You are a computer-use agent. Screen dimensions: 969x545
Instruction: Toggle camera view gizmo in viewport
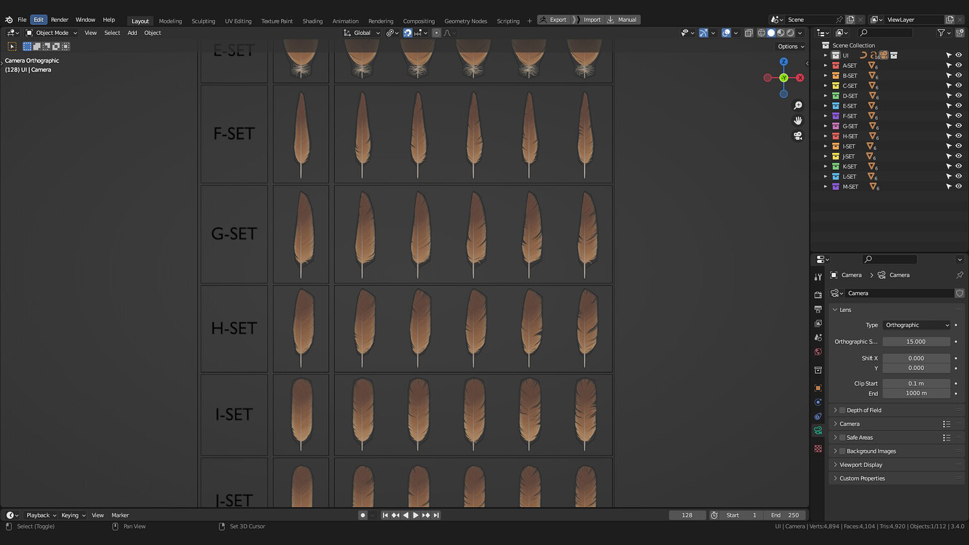click(798, 136)
